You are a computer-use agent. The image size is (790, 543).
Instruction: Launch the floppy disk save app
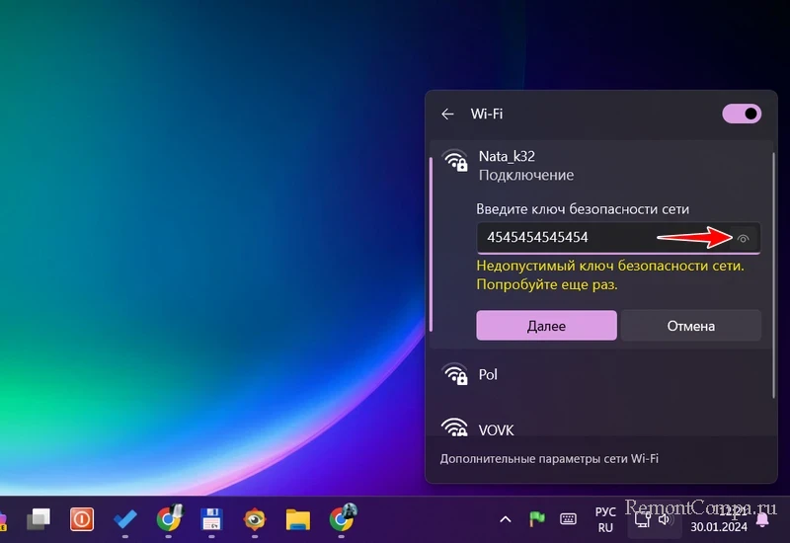pos(210,519)
